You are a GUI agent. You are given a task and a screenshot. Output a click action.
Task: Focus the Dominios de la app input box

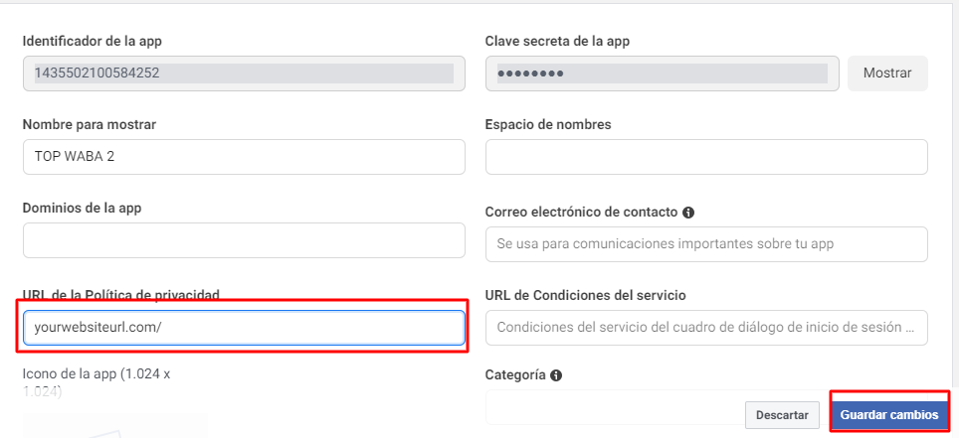(x=243, y=240)
